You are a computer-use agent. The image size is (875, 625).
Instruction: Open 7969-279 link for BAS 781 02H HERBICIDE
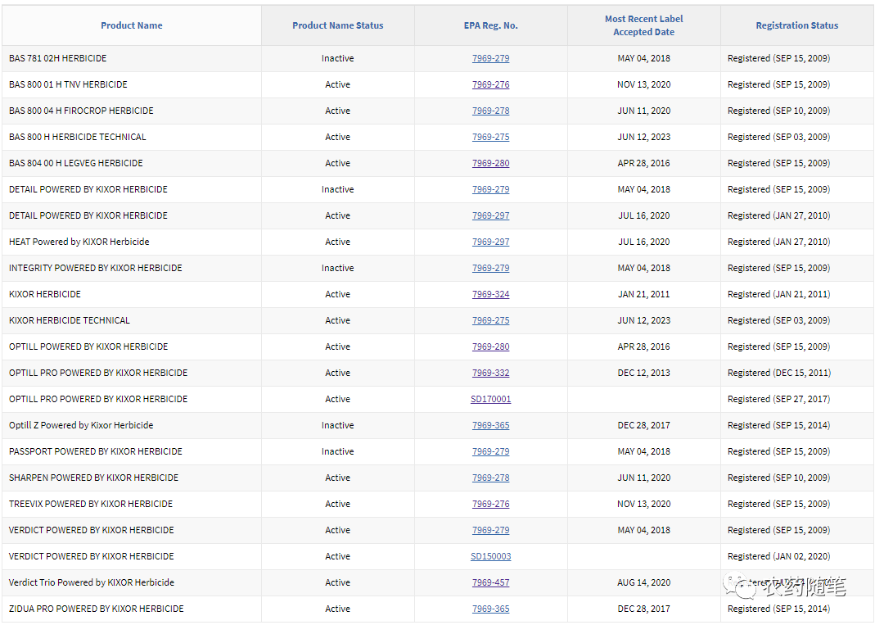[x=490, y=58]
